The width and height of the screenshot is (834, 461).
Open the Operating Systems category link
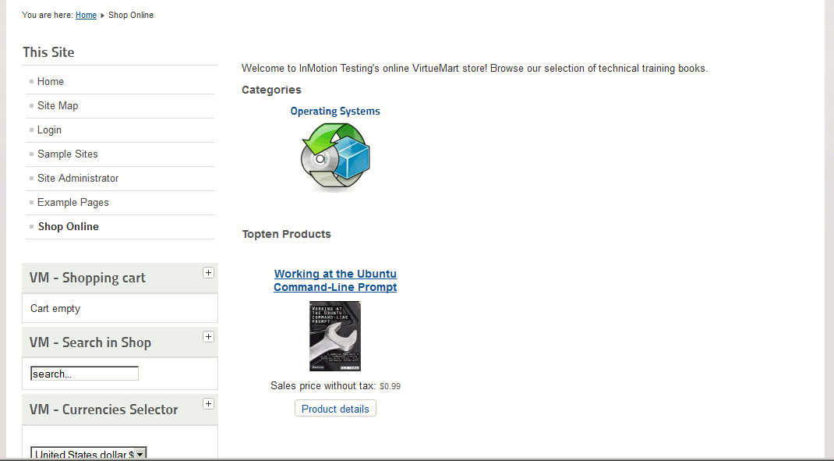(x=335, y=112)
